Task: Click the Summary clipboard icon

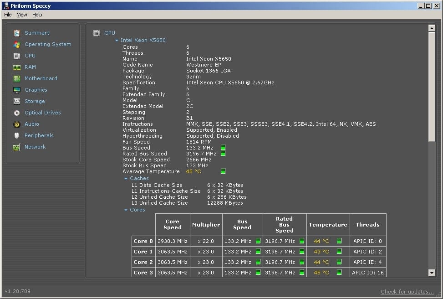Action: pos(17,33)
